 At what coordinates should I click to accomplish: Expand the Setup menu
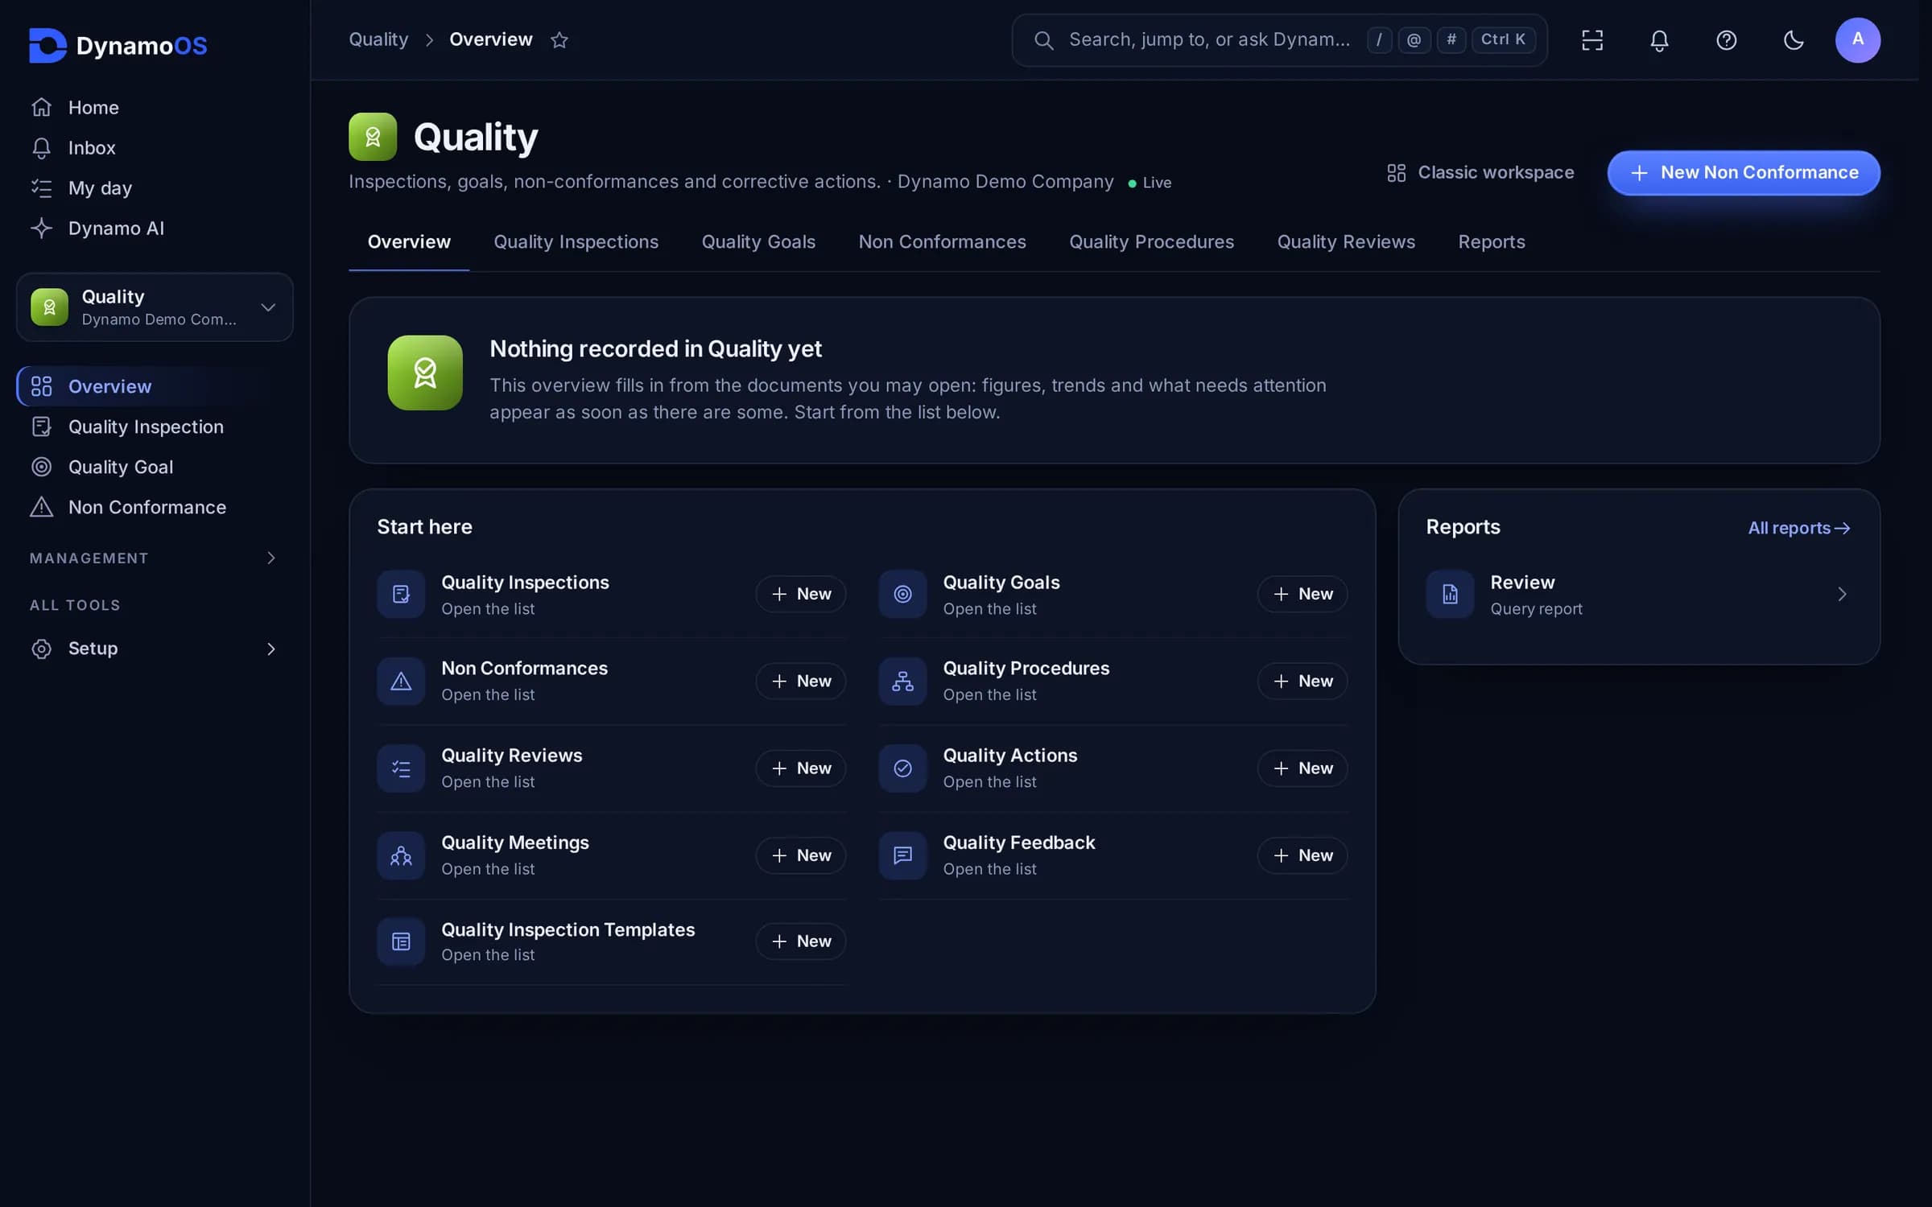[x=154, y=649]
